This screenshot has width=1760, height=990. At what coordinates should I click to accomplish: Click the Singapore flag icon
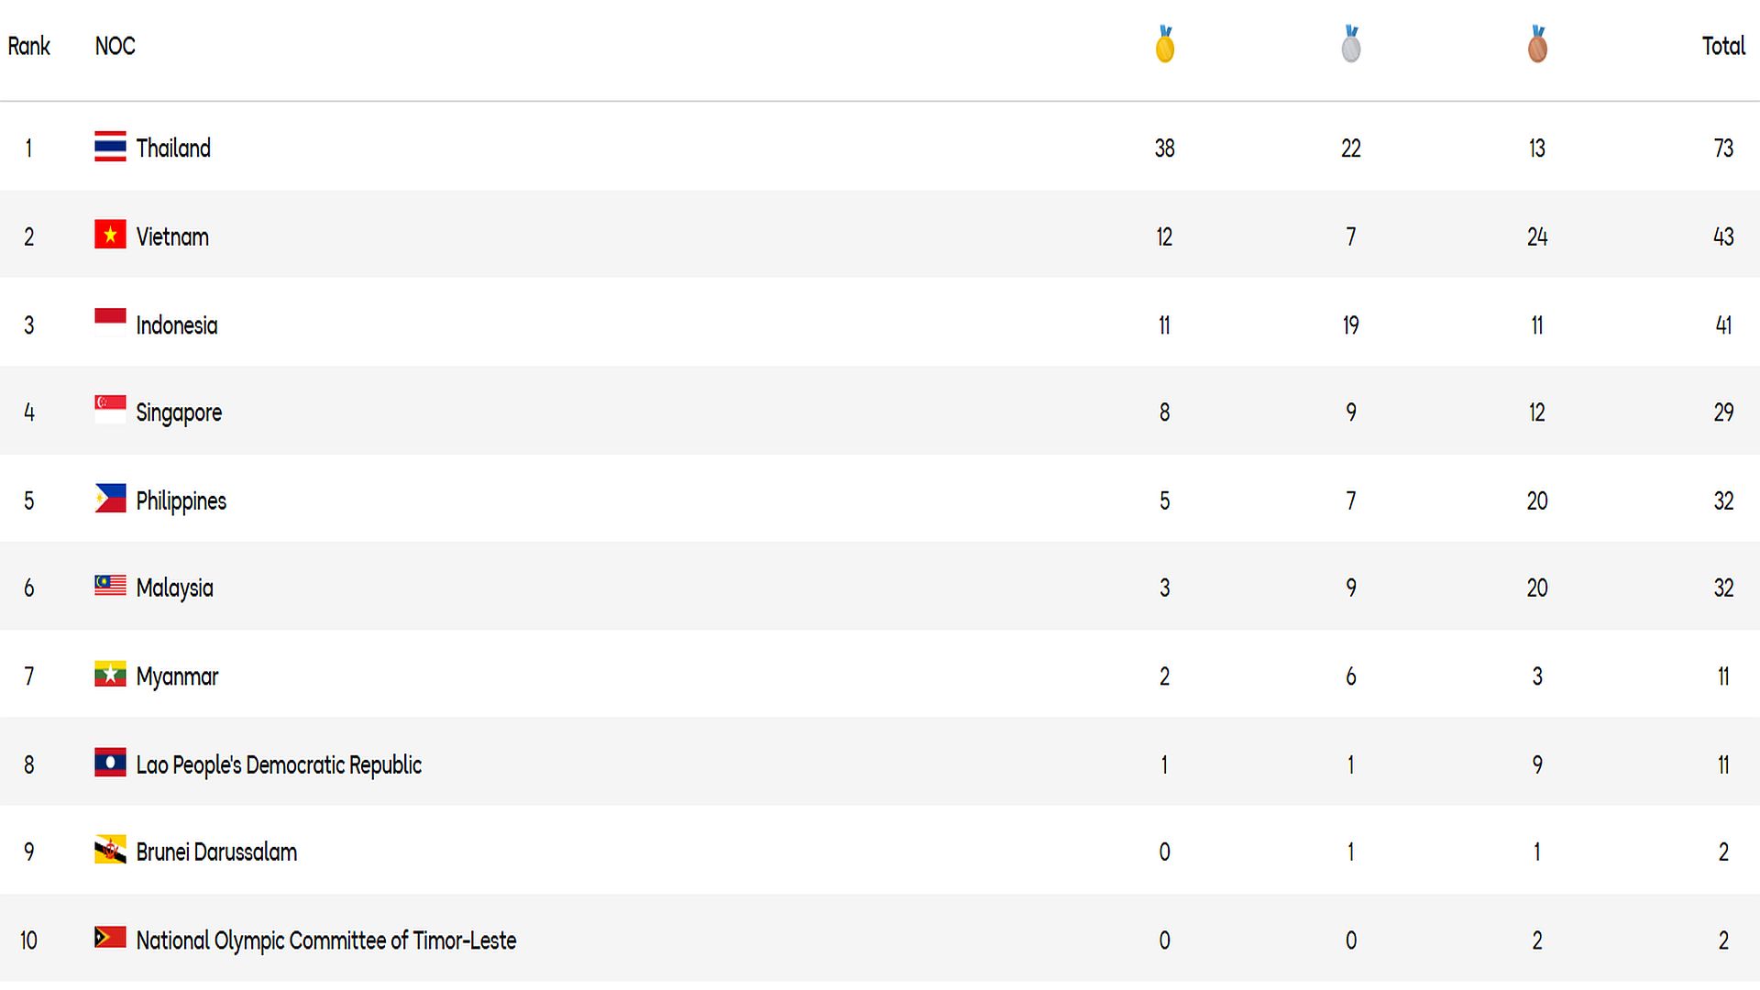pyautogui.click(x=110, y=410)
